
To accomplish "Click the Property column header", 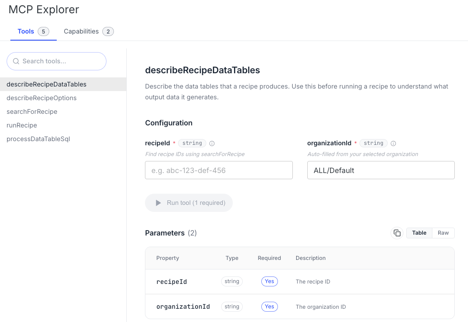I will pos(168,258).
